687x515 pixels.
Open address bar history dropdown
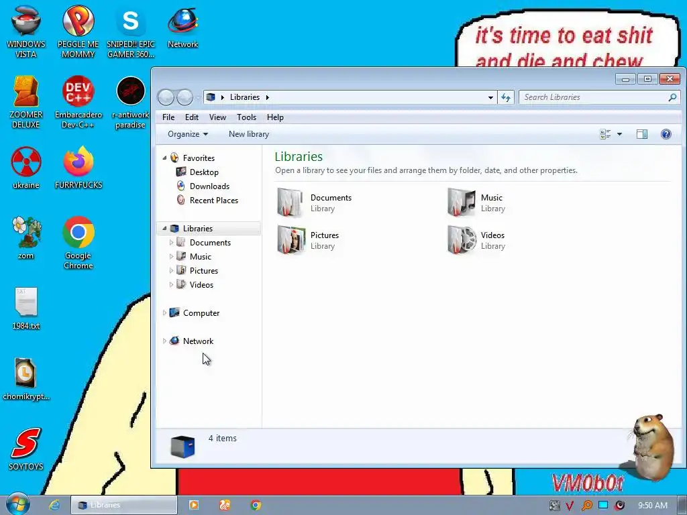490,97
